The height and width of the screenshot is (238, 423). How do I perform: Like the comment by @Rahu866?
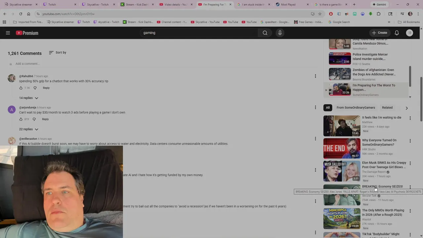tap(21, 88)
